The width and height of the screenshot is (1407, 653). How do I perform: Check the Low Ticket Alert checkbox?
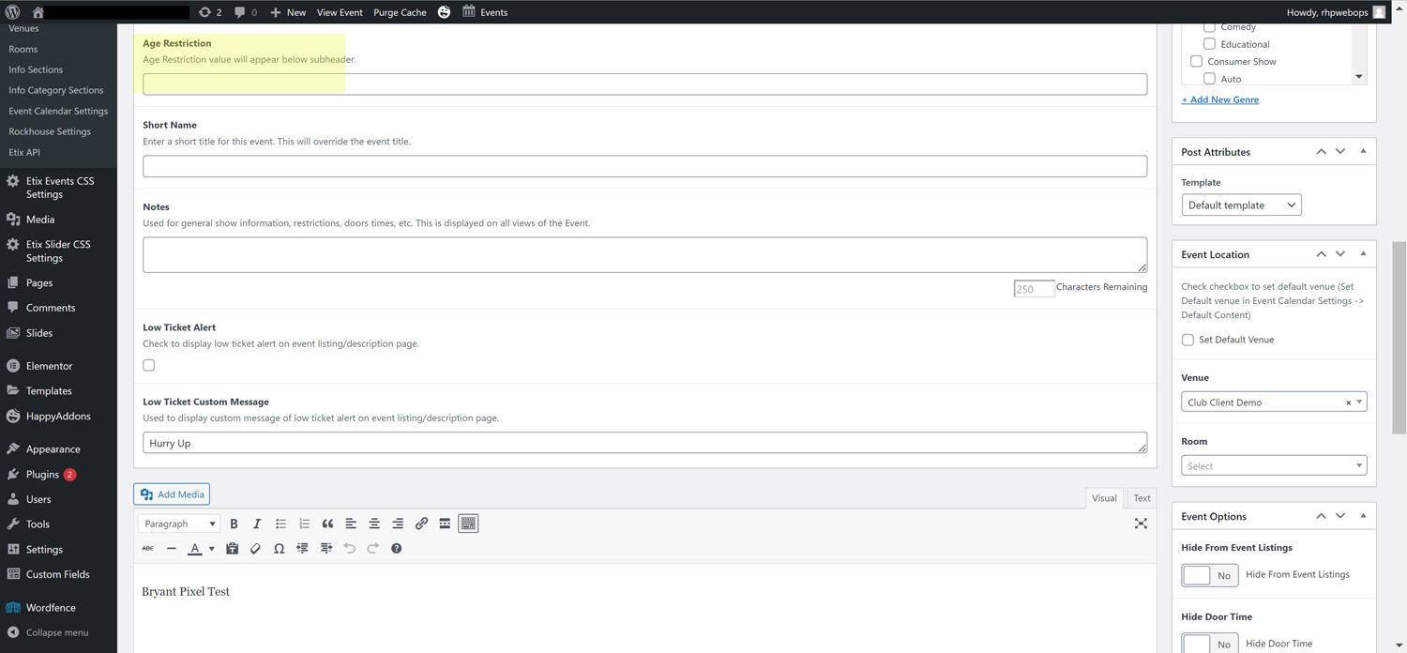[149, 366]
